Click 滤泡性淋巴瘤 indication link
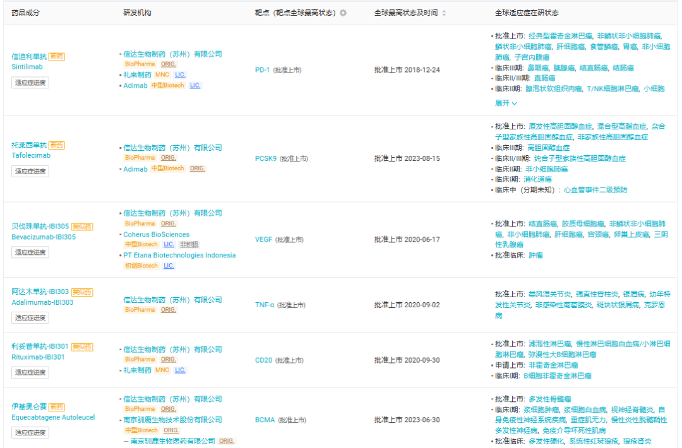 (x=550, y=344)
